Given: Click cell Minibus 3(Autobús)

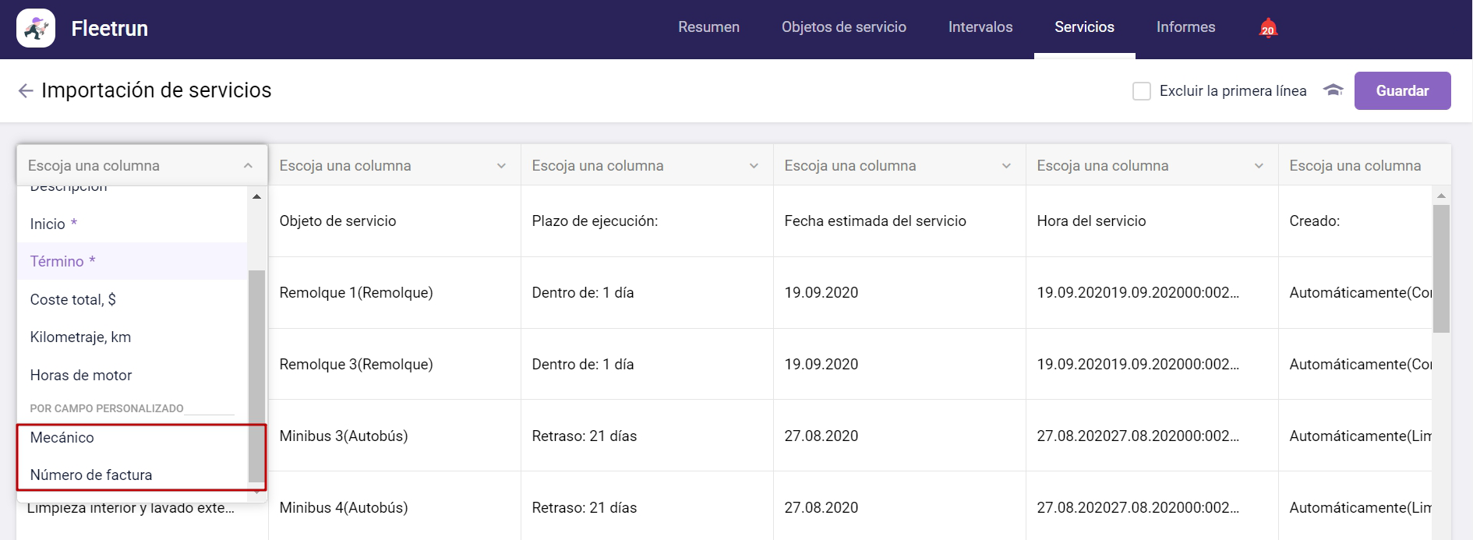Looking at the screenshot, I should (x=394, y=436).
